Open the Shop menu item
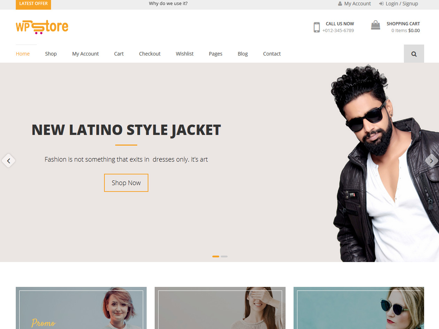The width and height of the screenshot is (439, 329). [x=51, y=53]
